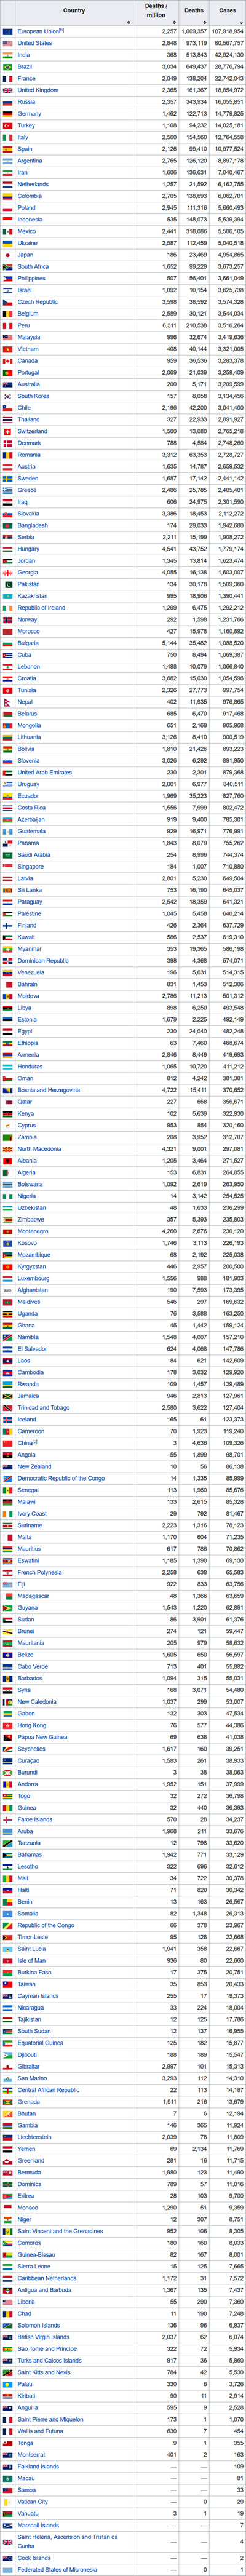Viewport: 246px width, 2576px height.
Task: Open the Cook Islands link
Action: [34, 2559]
